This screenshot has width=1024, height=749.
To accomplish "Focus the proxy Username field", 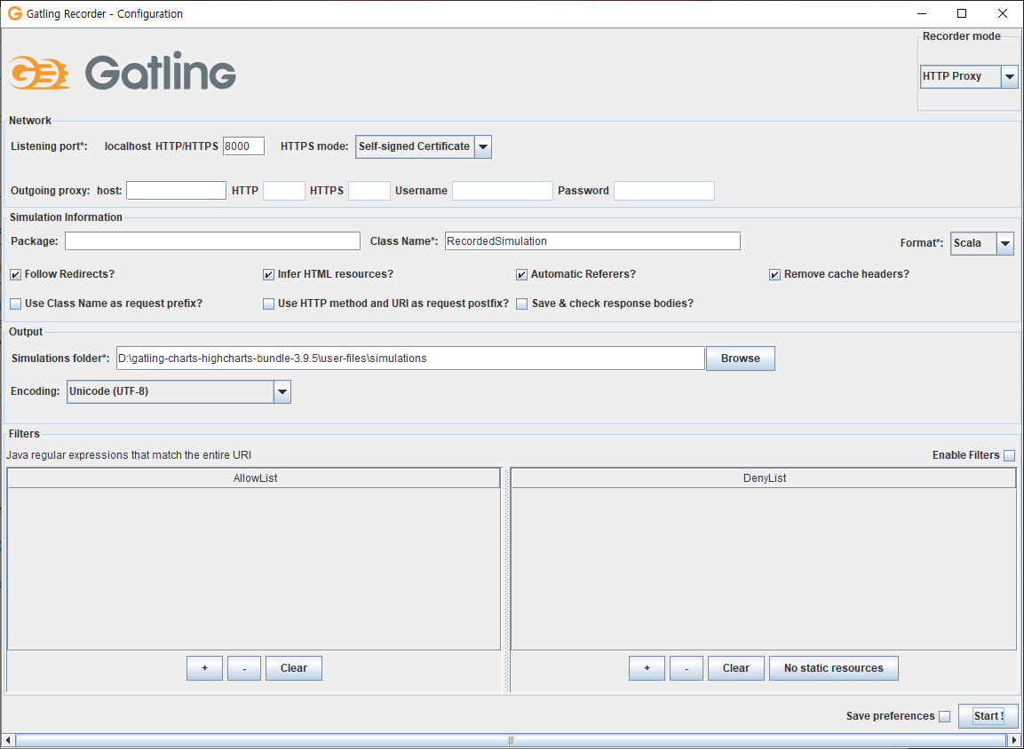I will coord(503,191).
